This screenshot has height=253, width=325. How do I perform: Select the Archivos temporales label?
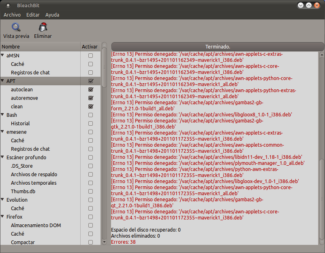[34, 183]
